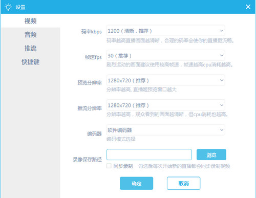Click the 录像保存路径 label
Image resolution: width=256 pixels, height=198 pixels.
click(x=87, y=159)
